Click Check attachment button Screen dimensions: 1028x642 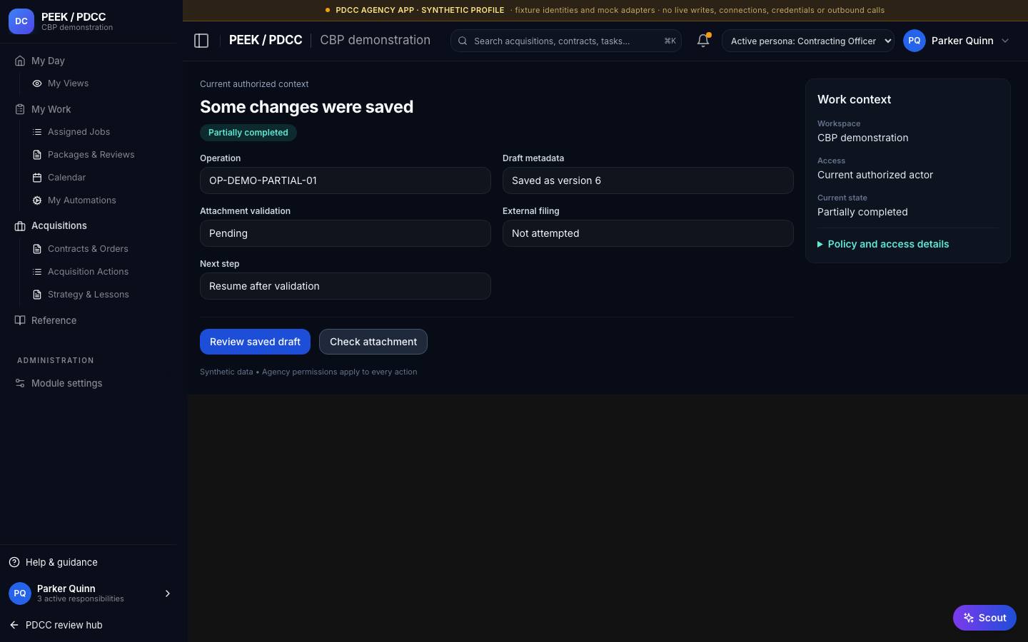(373, 342)
